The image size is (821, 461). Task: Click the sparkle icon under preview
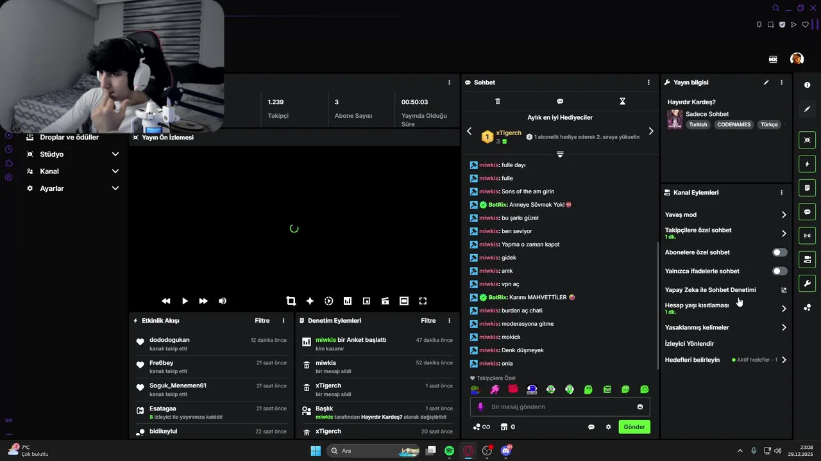[x=310, y=301]
